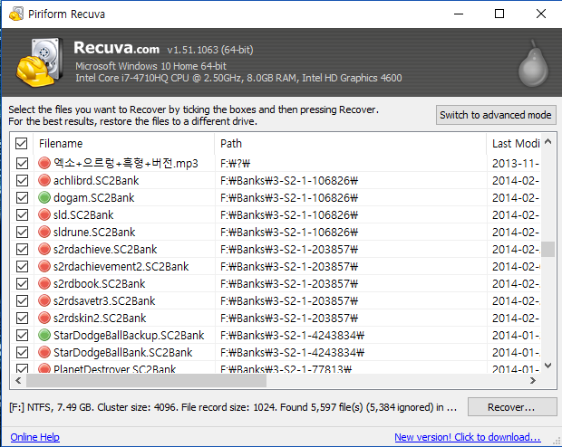The height and width of the screenshot is (447, 562).
Task: Sort list by Filename column header
Action: (x=123, y=144)
